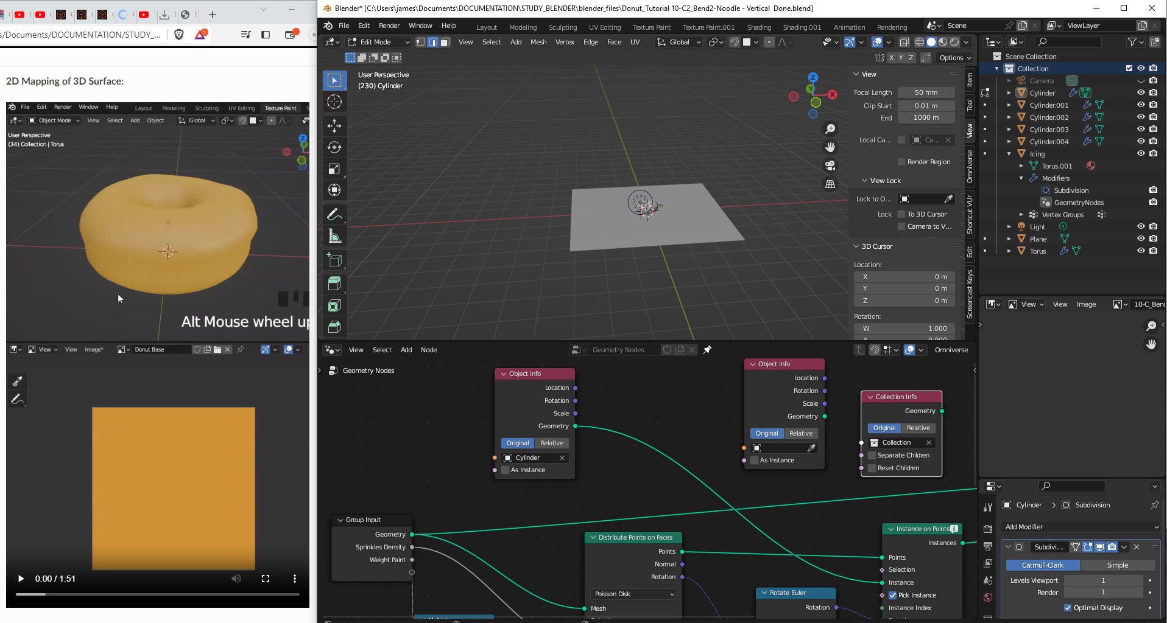The width and height of the screenshot is (1167, 623).
Task: Enable Reset Children in Collection Info node
Action: (x=872, y=468)
